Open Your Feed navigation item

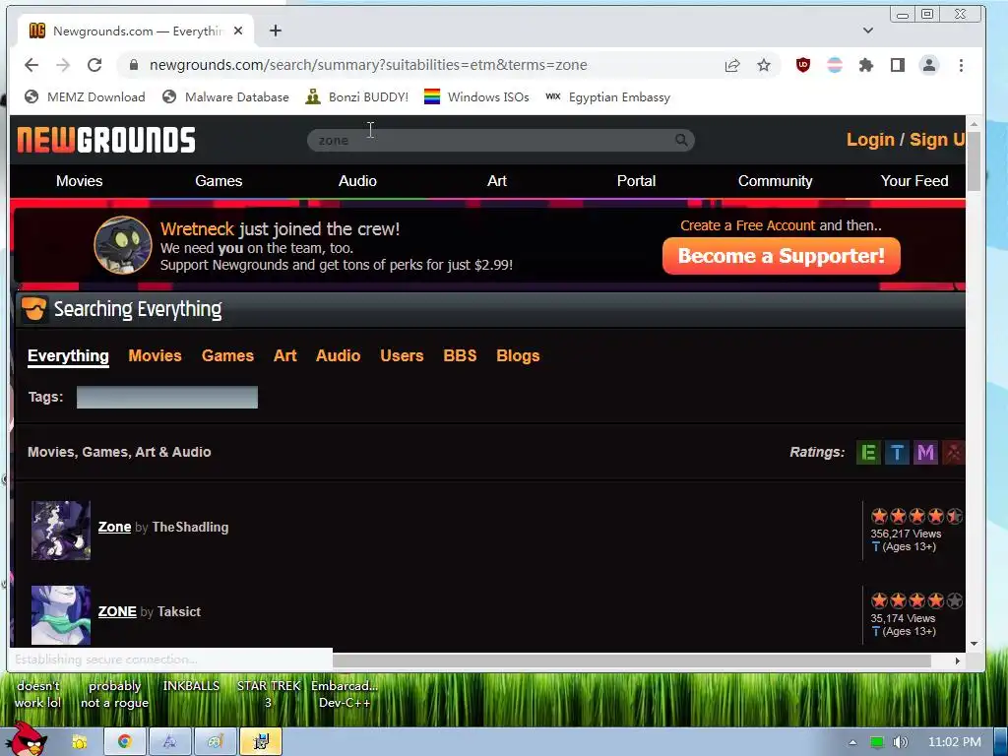(914, 181)
